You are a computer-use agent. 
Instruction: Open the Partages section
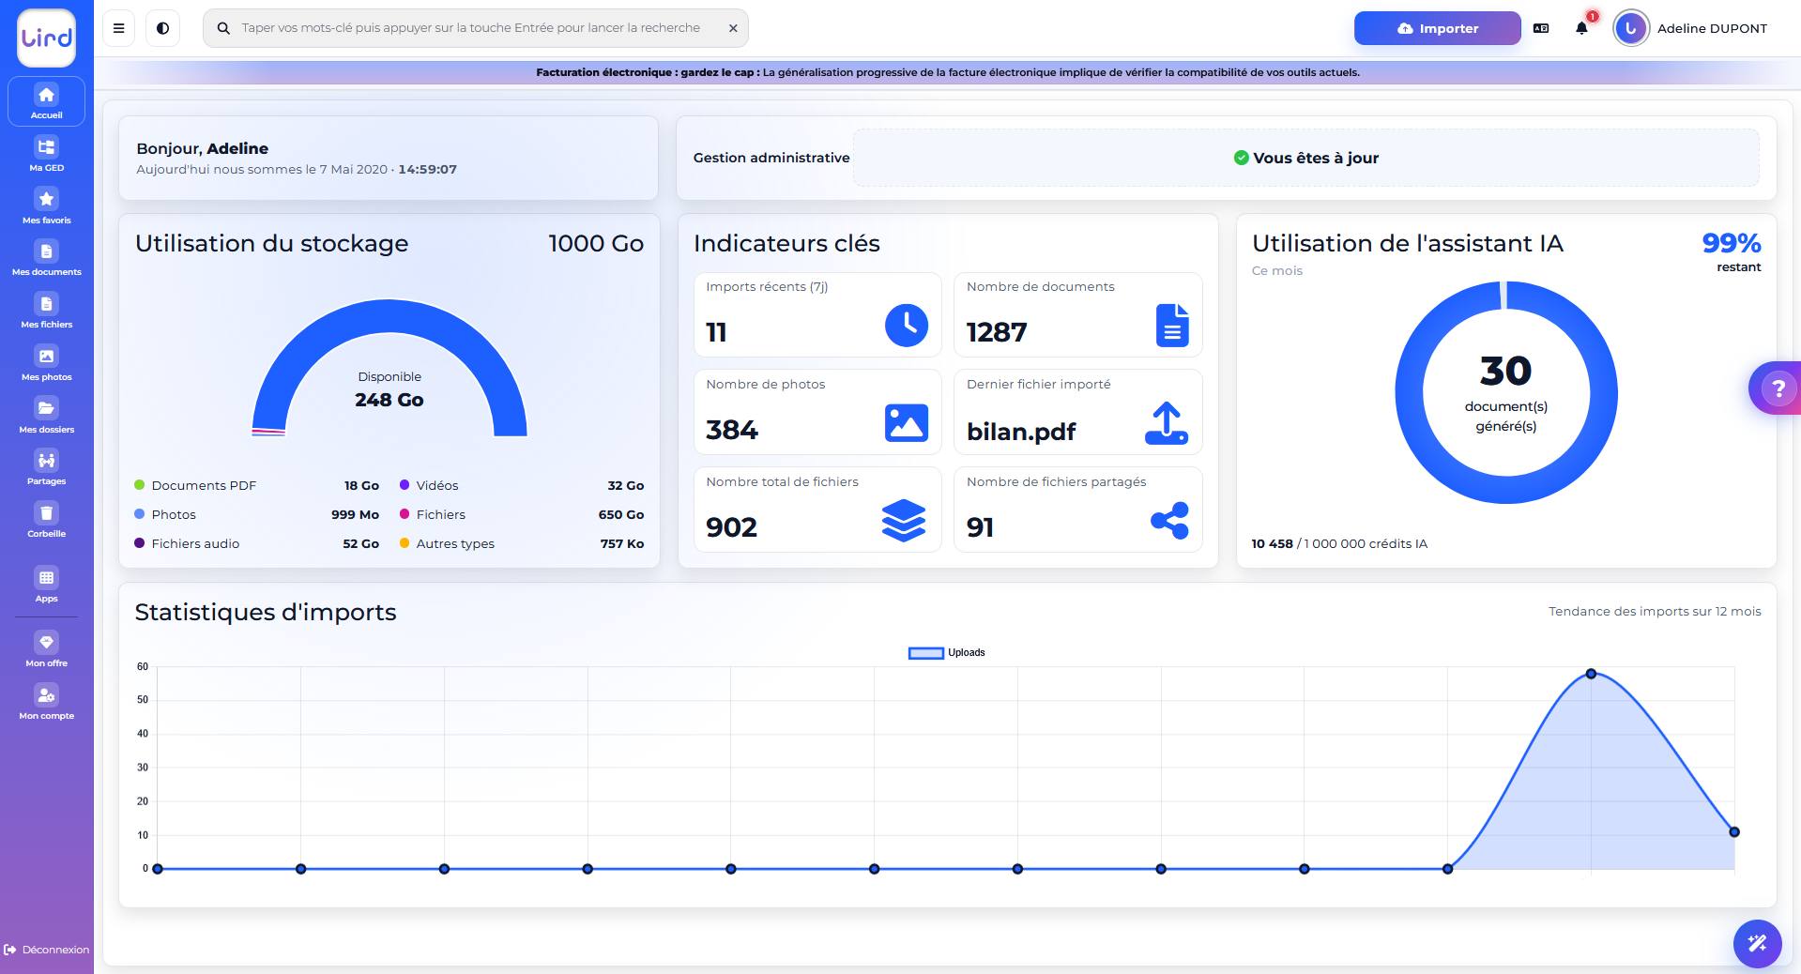46,467
